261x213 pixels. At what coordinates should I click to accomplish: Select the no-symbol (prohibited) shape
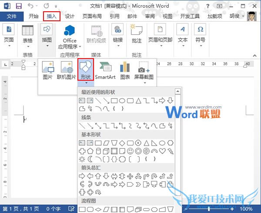(146, 151)
